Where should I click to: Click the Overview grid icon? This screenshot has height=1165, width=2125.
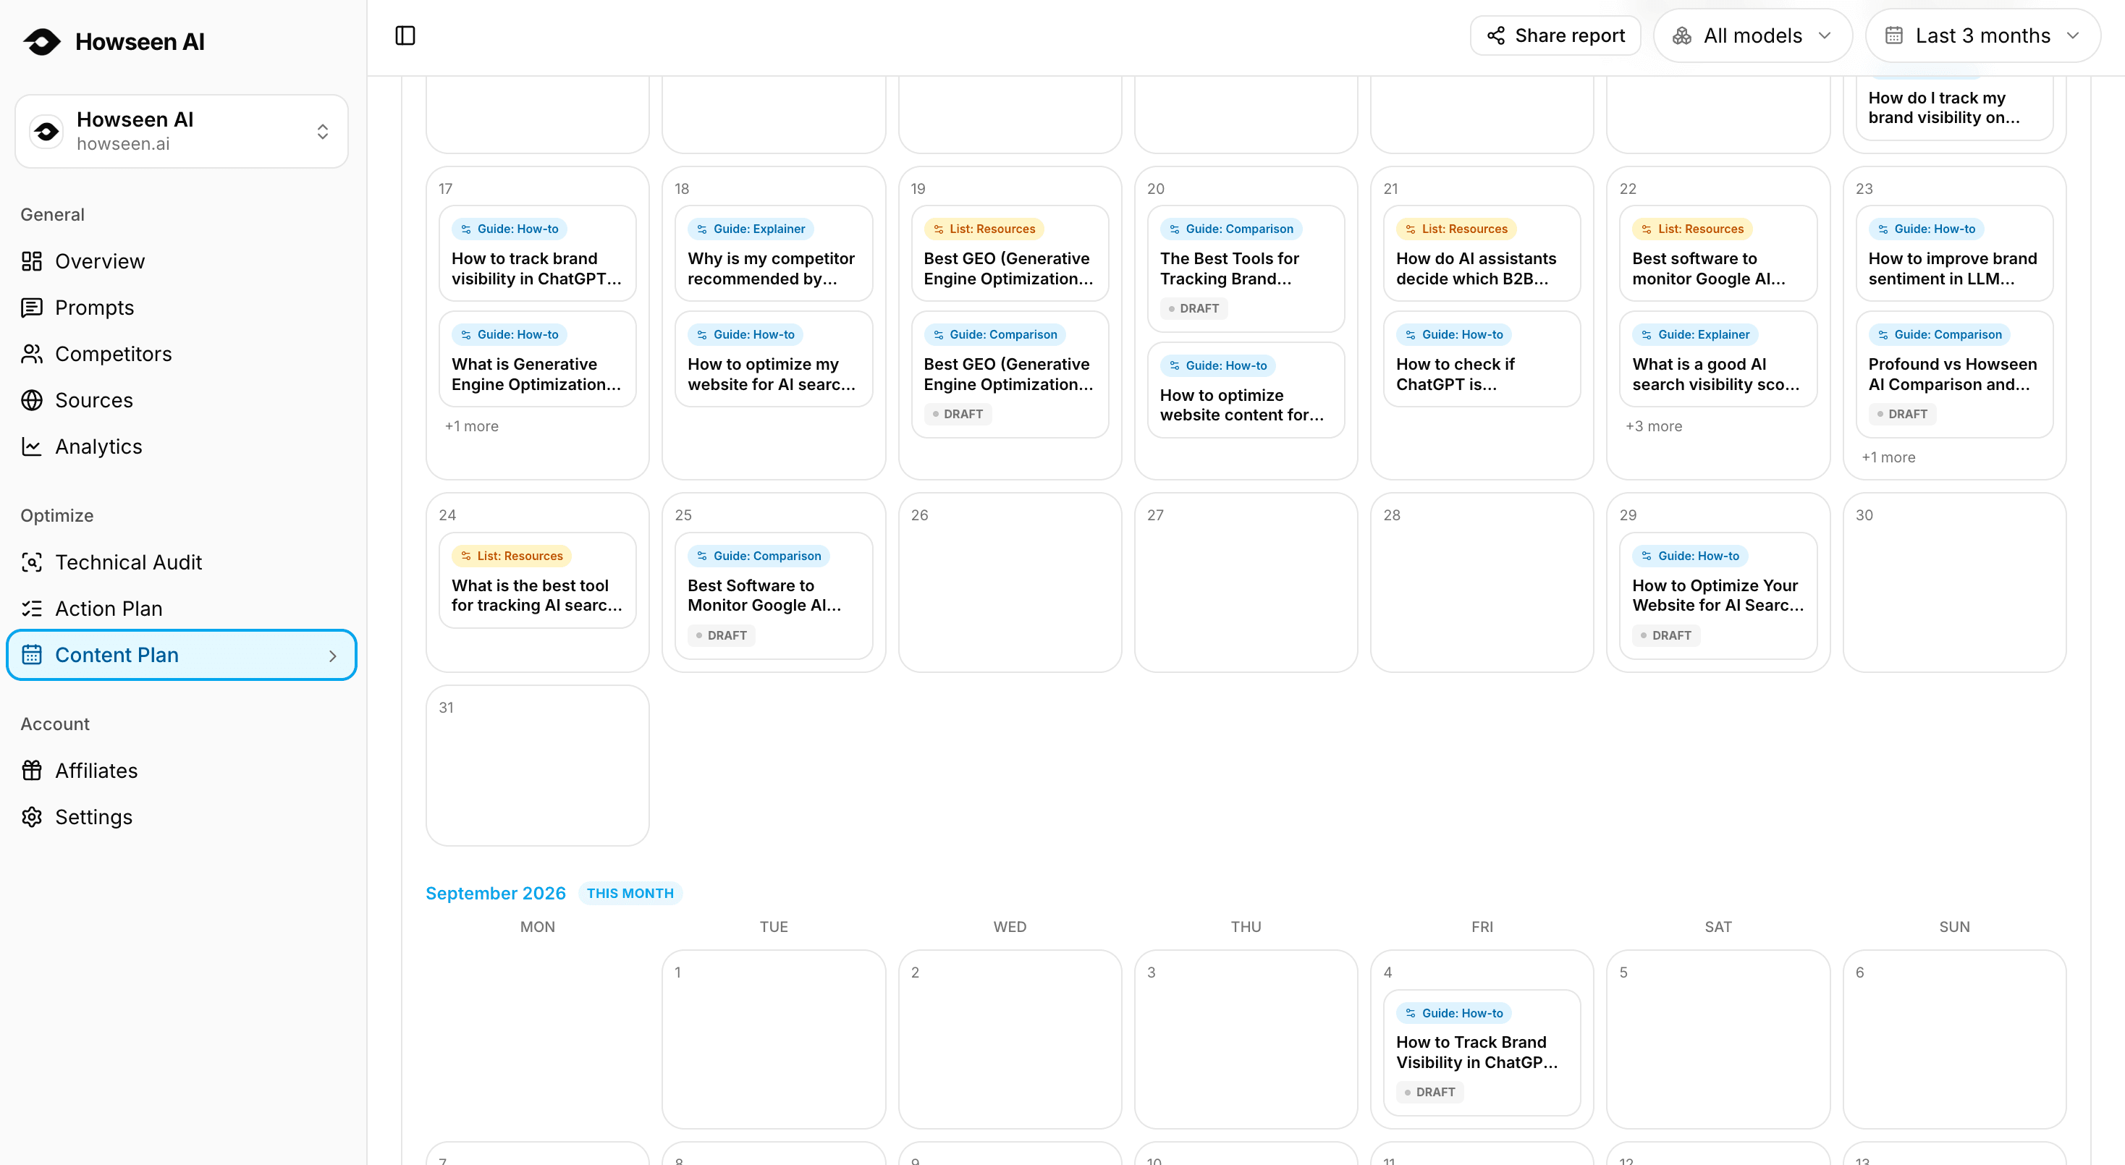point(31,261)
